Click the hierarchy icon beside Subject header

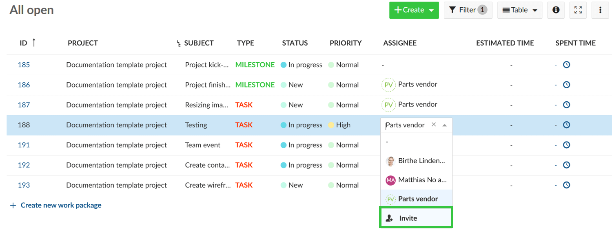click(179, 44)
